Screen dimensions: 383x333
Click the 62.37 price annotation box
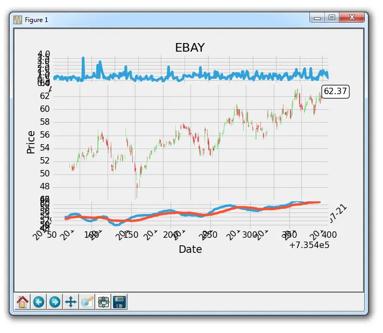pos(335,91)
